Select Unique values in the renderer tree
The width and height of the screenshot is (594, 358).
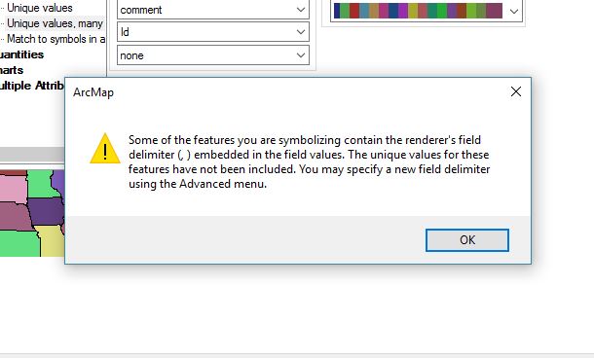[40, 8]
